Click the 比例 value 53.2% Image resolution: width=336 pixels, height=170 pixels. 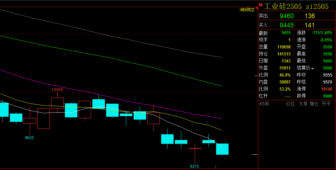(x=285, y=89)
